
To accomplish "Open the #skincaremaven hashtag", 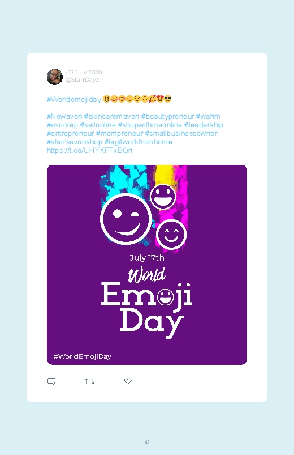I will [x=111, y=117].
